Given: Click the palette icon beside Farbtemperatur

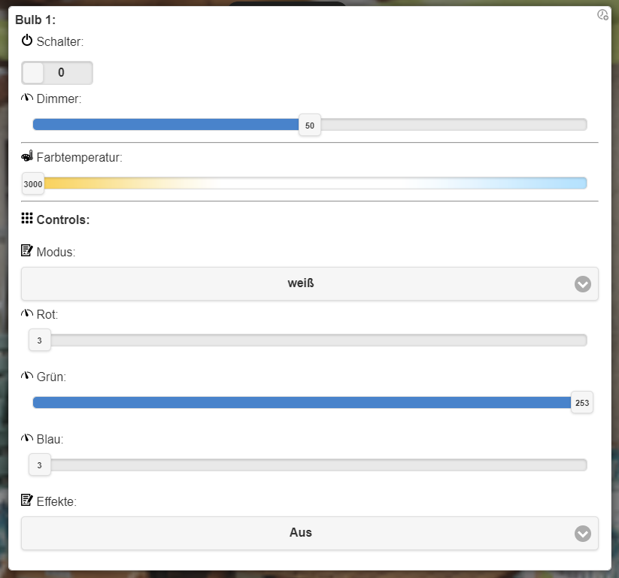Looking at the screenshot, I should pos(27,156).
